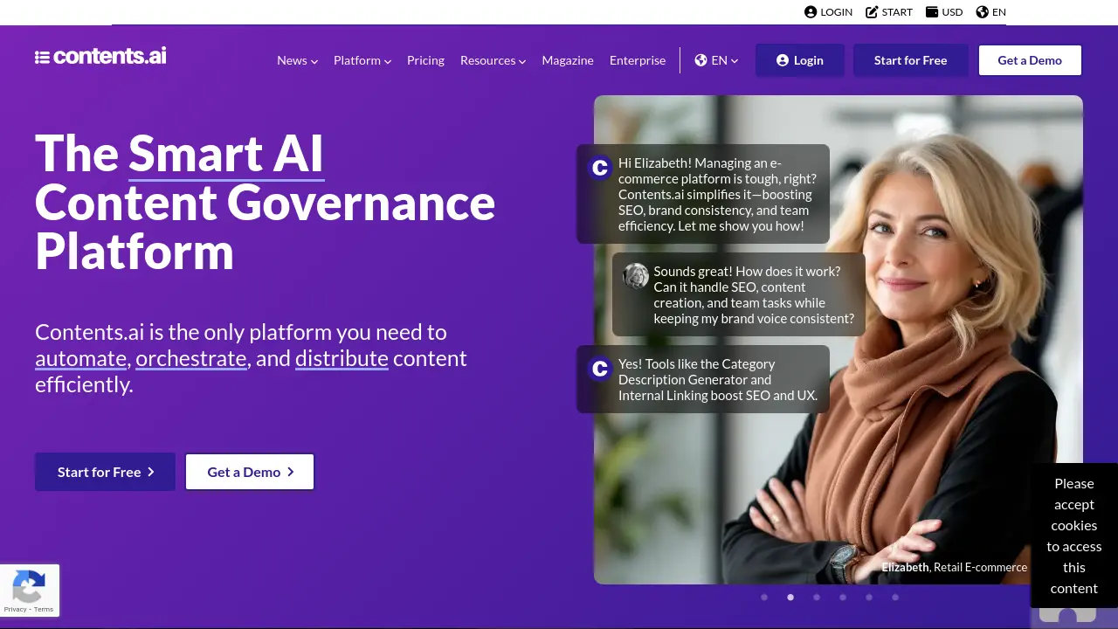Click the hero Get a Demo button
Screen dimensions: 1118x629
[250, 472]
